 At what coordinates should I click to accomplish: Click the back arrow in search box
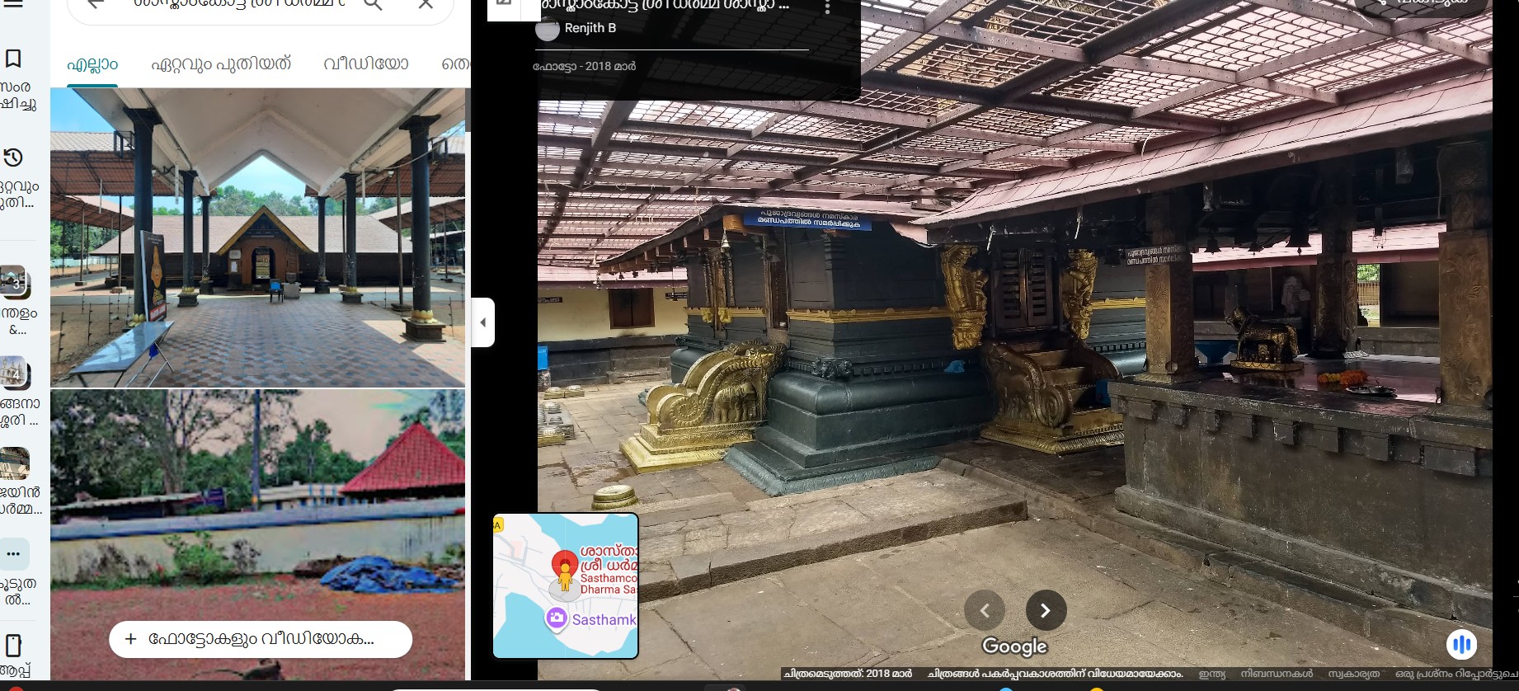[96, 4]
